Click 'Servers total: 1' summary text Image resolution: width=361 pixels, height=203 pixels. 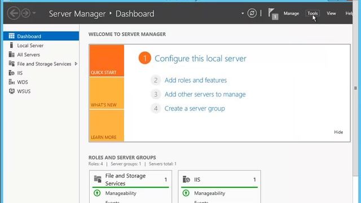[162, 164]
